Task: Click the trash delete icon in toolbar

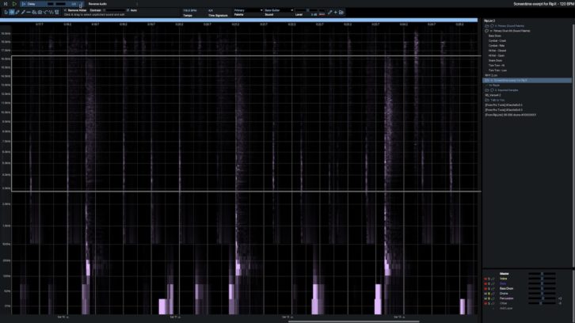Action: click(x=57, y=13)
